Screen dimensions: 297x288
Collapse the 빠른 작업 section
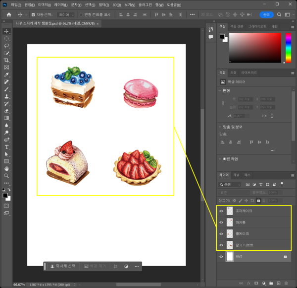(x=220, y=159)
